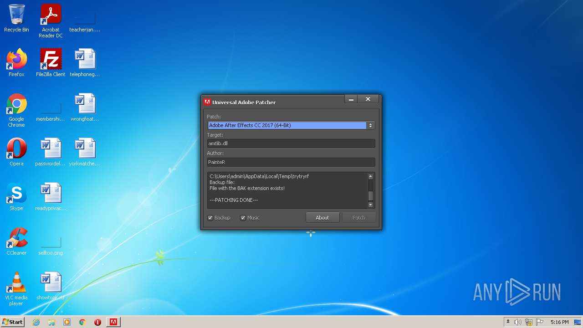Open Internet Explorer from the taskbar
The height and width of the screenshot is (328, 583).
(36, 322)
